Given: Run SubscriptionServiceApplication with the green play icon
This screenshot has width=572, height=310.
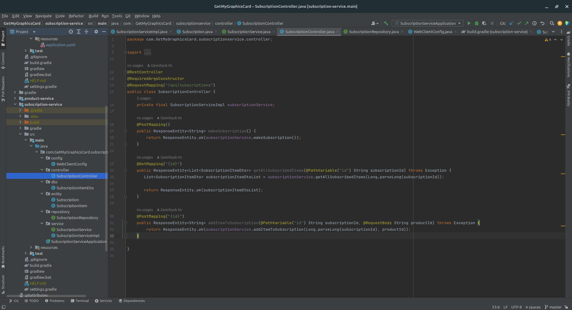Looking at the screenshot, I should [x=469, y=23].
